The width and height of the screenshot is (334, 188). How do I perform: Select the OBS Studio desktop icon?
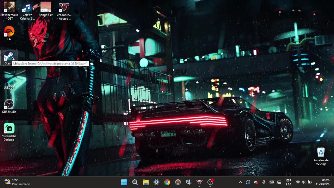(x=9, y=106)
